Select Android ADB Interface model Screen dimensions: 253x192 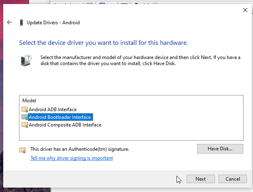tap(53, 110)
